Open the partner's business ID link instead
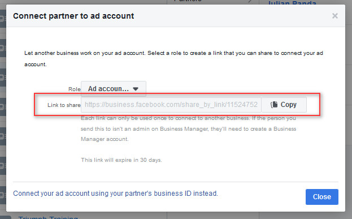Image resolution: width=352 pixels, height=219 pixels. coord(115,194)
